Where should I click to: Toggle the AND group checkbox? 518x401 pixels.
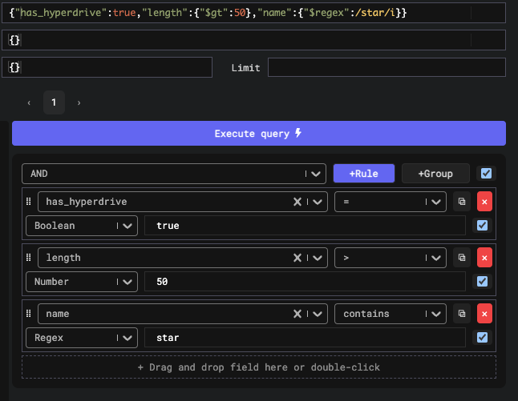point(486,174)
